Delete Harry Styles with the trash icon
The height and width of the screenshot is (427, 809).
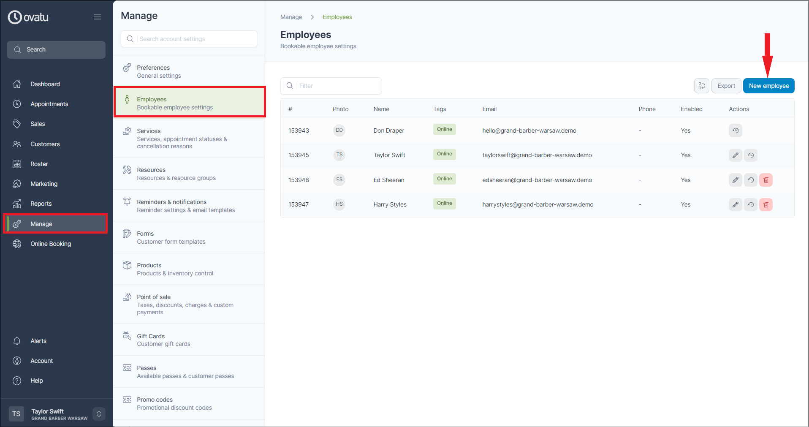pyautogui.click(x=766, y=204)
